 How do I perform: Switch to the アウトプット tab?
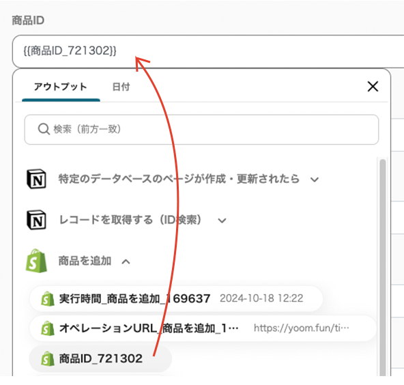tap(61, 87)
